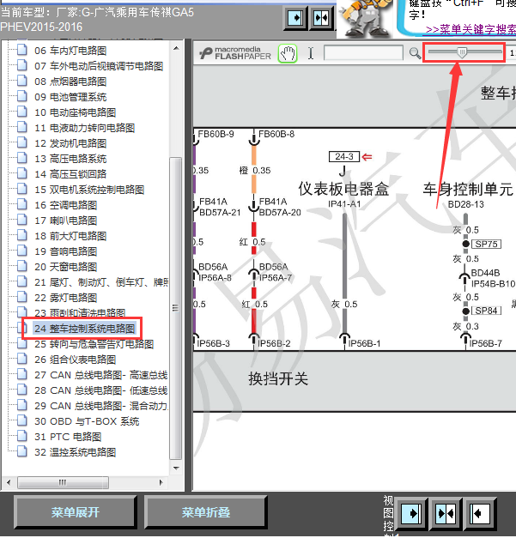Open 23 雨刮和清洗电路图
This screenshot has height=538, width=516.
click(x=80, y=313)
